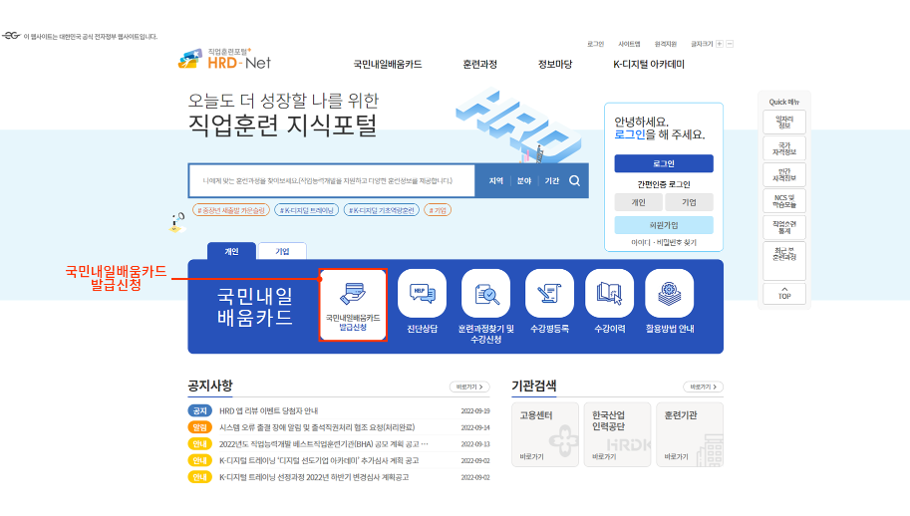This screenshot has height=516, width=910.
Task: Open the 2022년도 베스트직업훈련기관(BHA) notice
Action: point(324,444)
